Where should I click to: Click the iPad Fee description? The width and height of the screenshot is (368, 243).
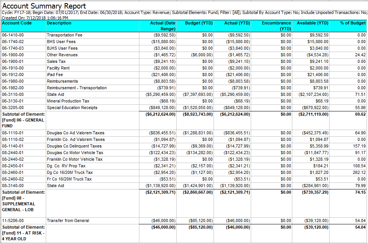(x=55, y=75)
